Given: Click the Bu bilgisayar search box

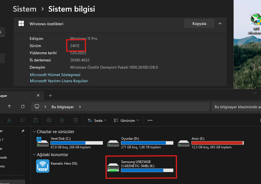Looking at the screenshot, I should coord(236,107).
